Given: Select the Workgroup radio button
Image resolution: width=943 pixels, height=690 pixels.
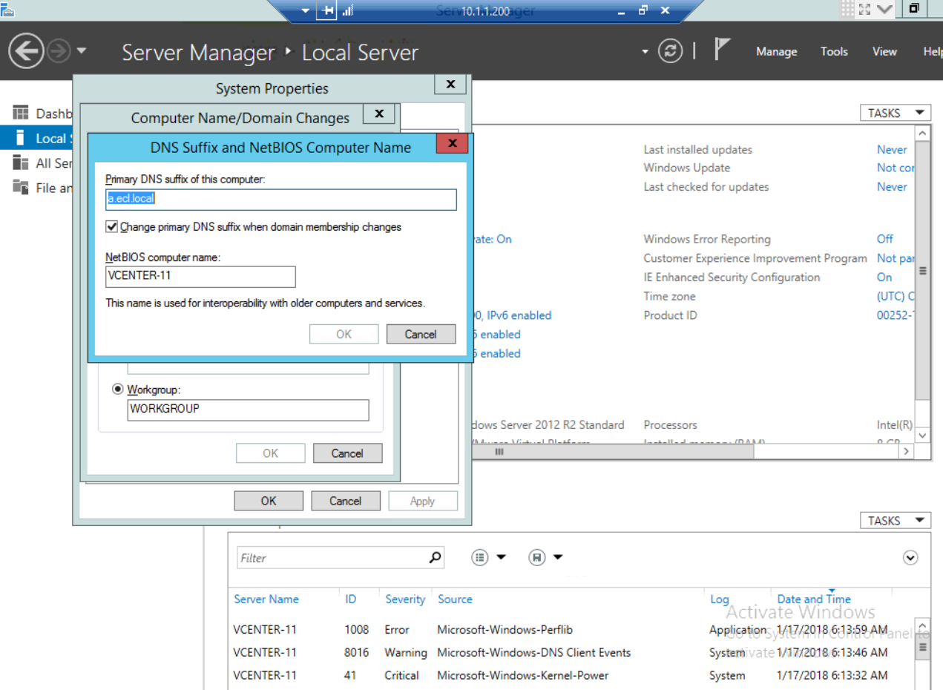Looking at the screenshot, I should (117, 389).
